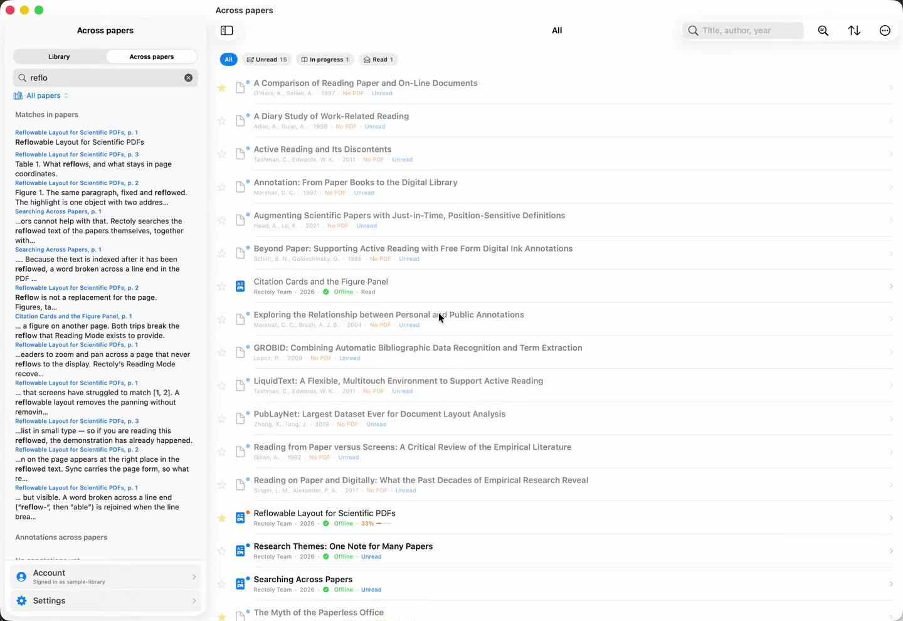Expand the Settings row chevron
Screen dimensions: 903x621
[194, 601]
